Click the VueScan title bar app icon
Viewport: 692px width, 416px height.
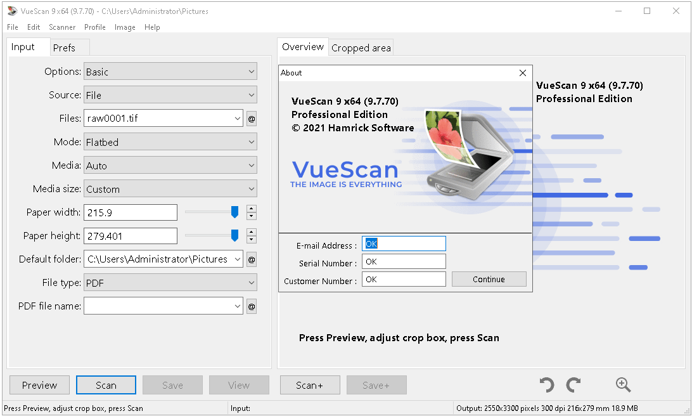[x=13, y=11]
